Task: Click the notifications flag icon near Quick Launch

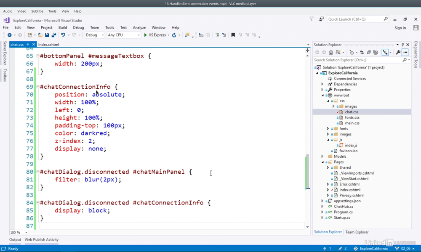Action: pyautogui.click(x=312, y=19)
